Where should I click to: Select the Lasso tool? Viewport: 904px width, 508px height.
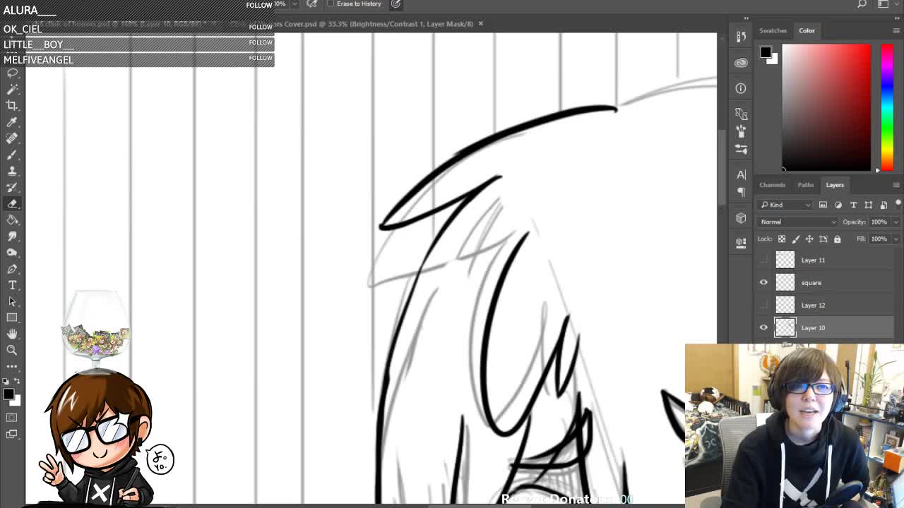(12, 73)
